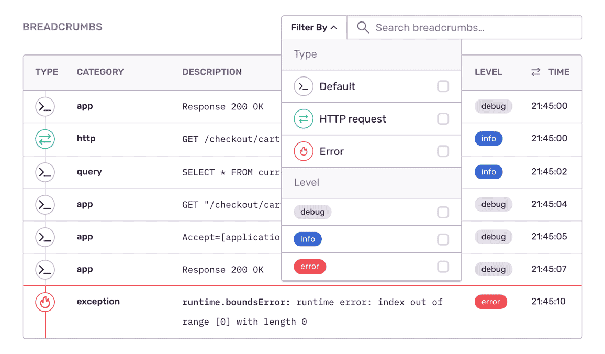This screenshot has width=605, height=354.
Task: Toggle the info level filter checkbox
Action: pos(443,239)
